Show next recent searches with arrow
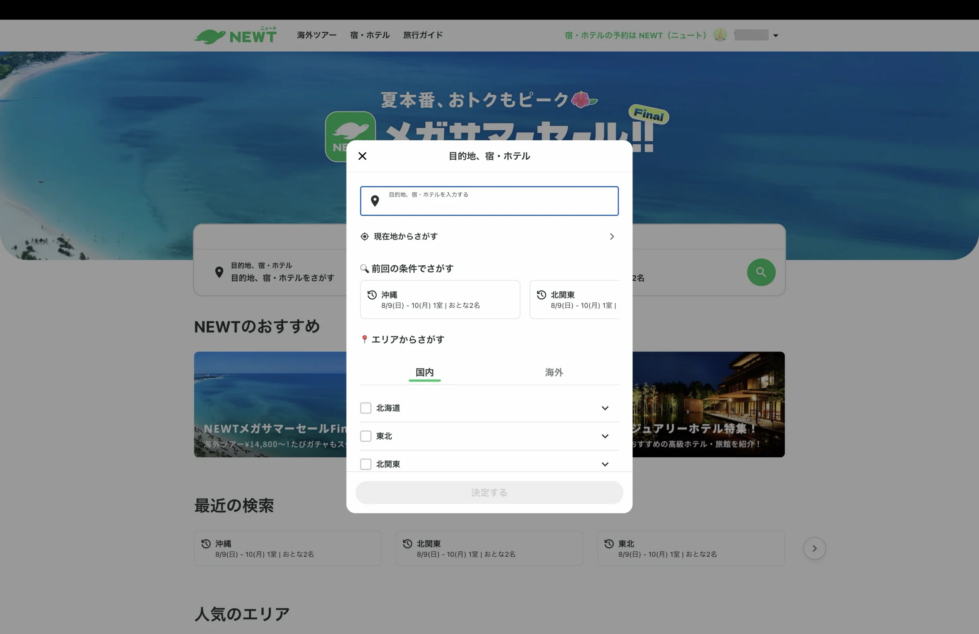 815,548
